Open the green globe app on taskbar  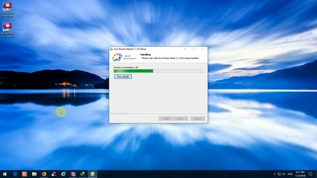pyautogui.click(x=83, y=174)
